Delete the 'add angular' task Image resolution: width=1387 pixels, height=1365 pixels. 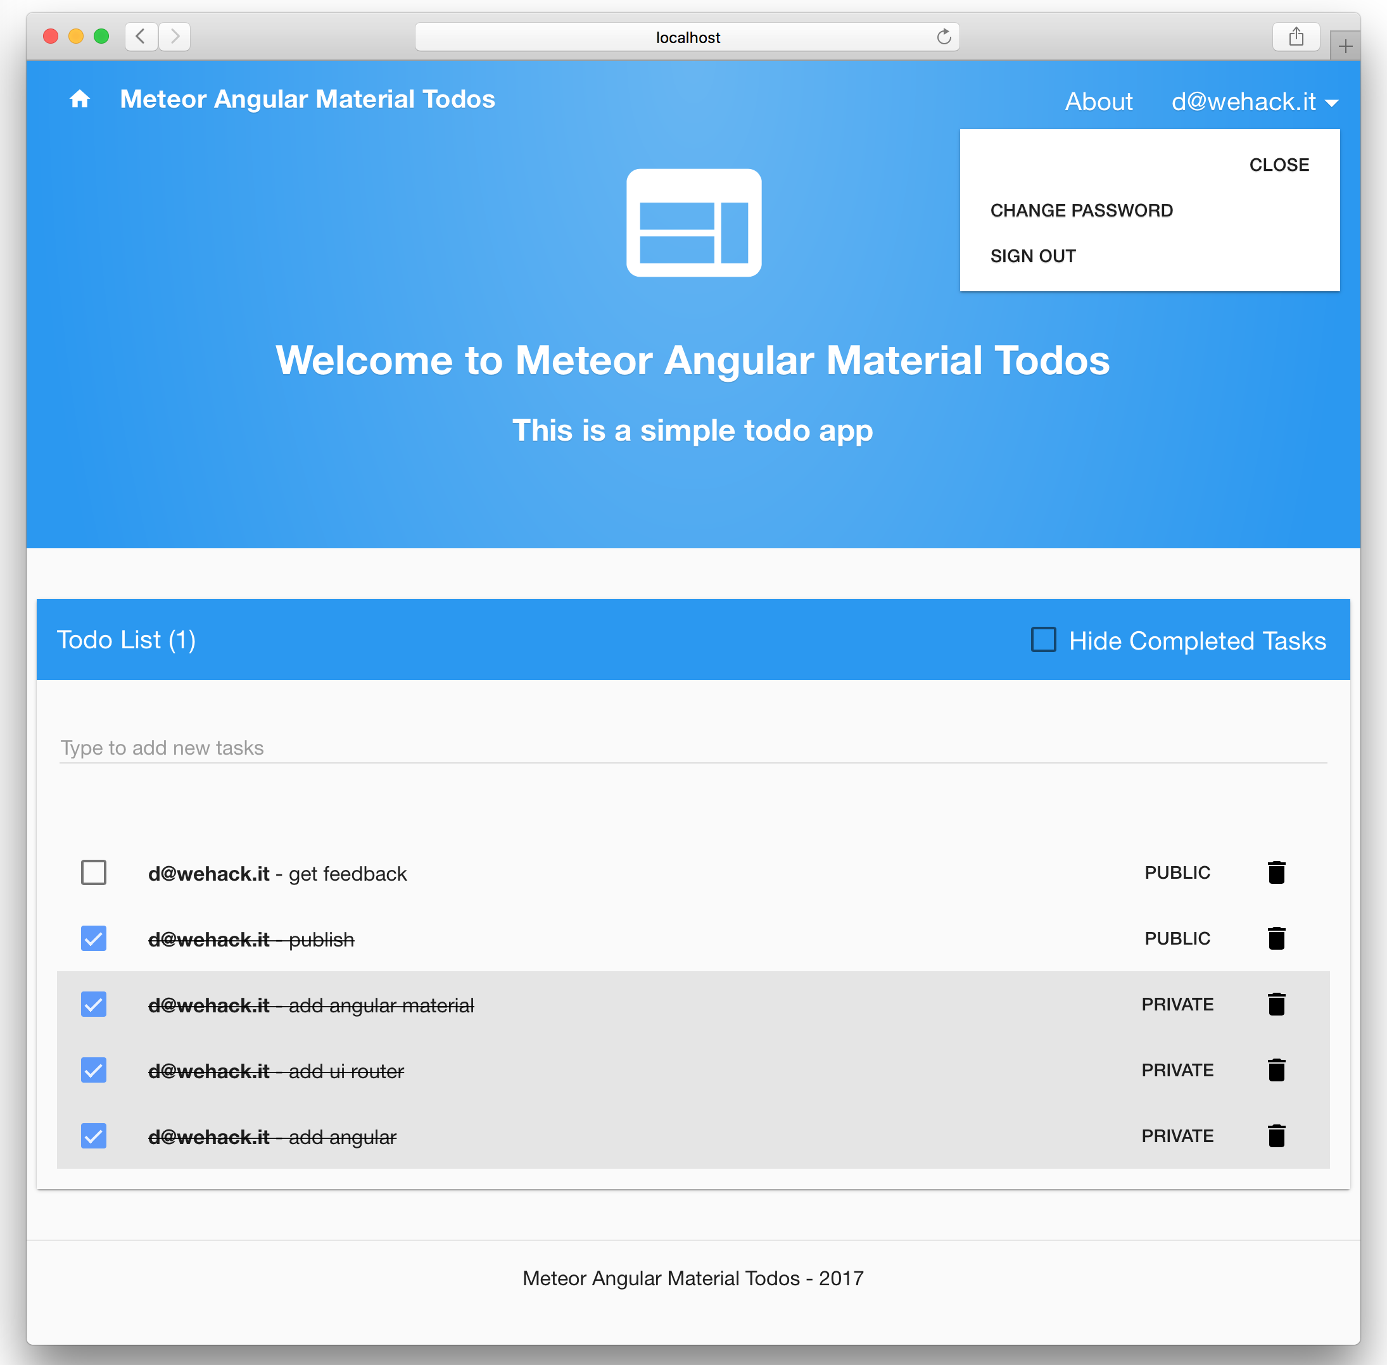click(1276, 1136)
